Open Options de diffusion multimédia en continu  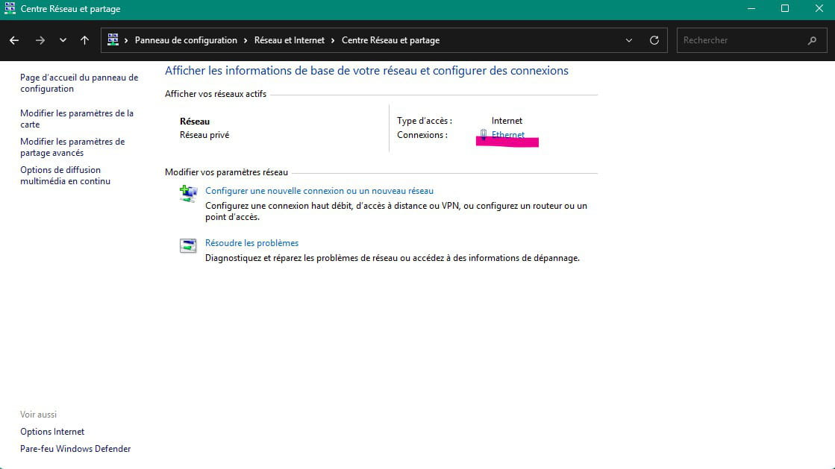pos(65,175)
